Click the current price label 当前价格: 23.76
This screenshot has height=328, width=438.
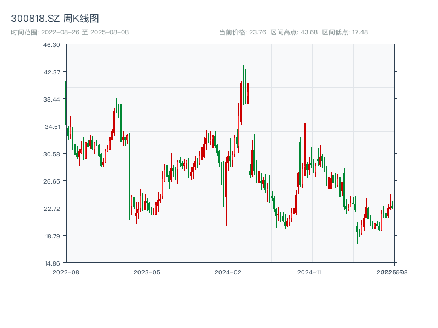pyautogui.click(x=243, y=32)
